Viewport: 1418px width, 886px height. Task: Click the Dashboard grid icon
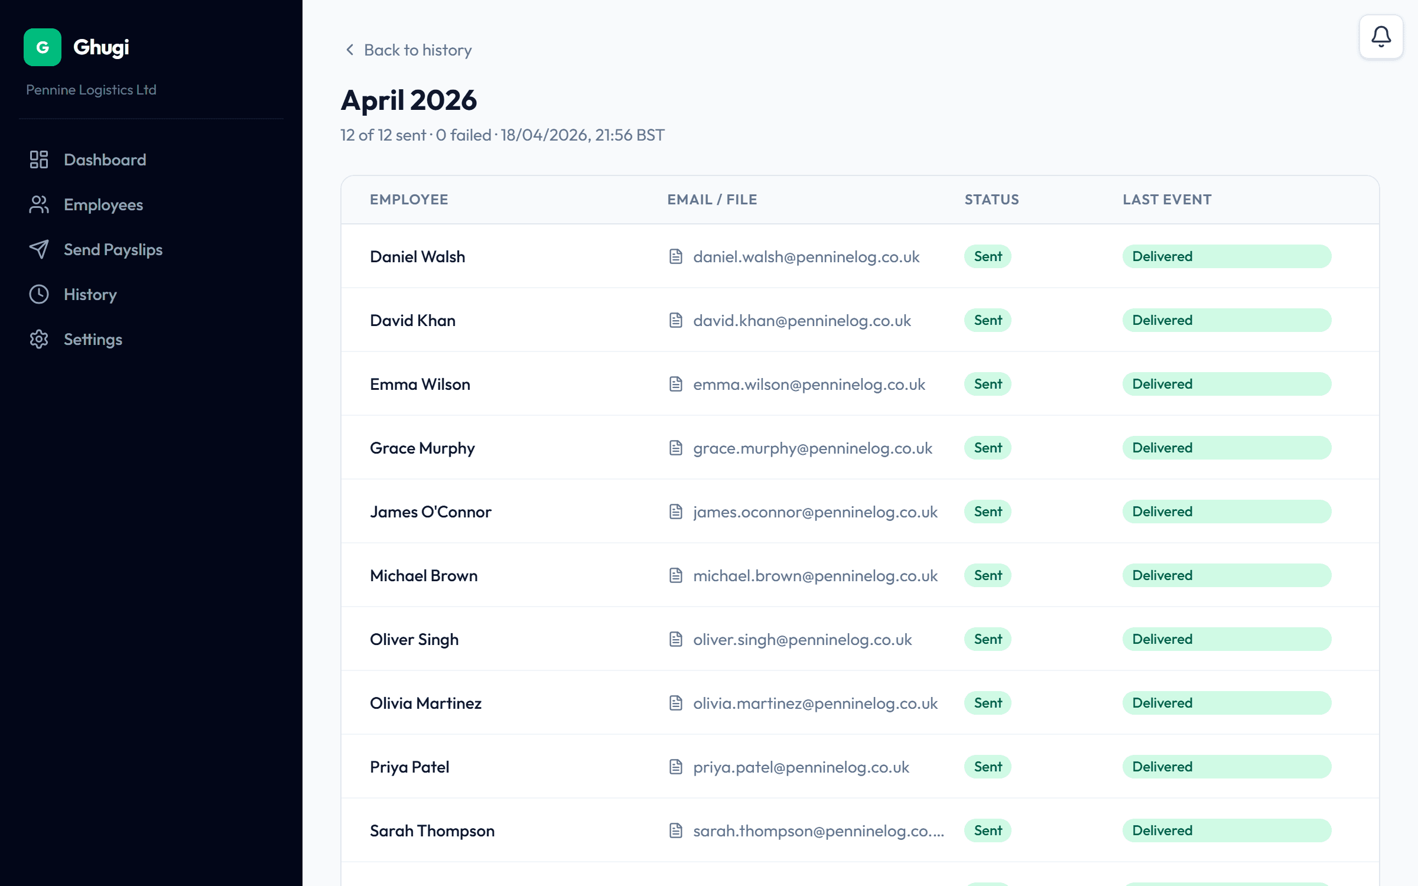[39, 159]
